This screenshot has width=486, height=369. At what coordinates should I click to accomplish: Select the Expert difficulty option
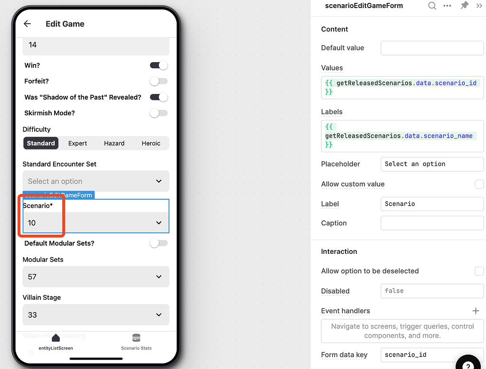pyautogui.click(x=77, y=143)
